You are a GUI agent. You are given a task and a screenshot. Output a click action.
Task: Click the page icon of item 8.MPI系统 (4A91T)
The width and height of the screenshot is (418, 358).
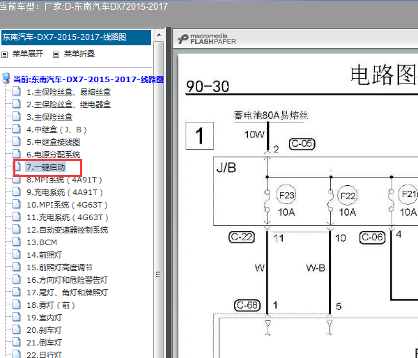pos(17,179)
